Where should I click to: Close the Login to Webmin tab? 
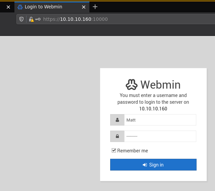84,7
